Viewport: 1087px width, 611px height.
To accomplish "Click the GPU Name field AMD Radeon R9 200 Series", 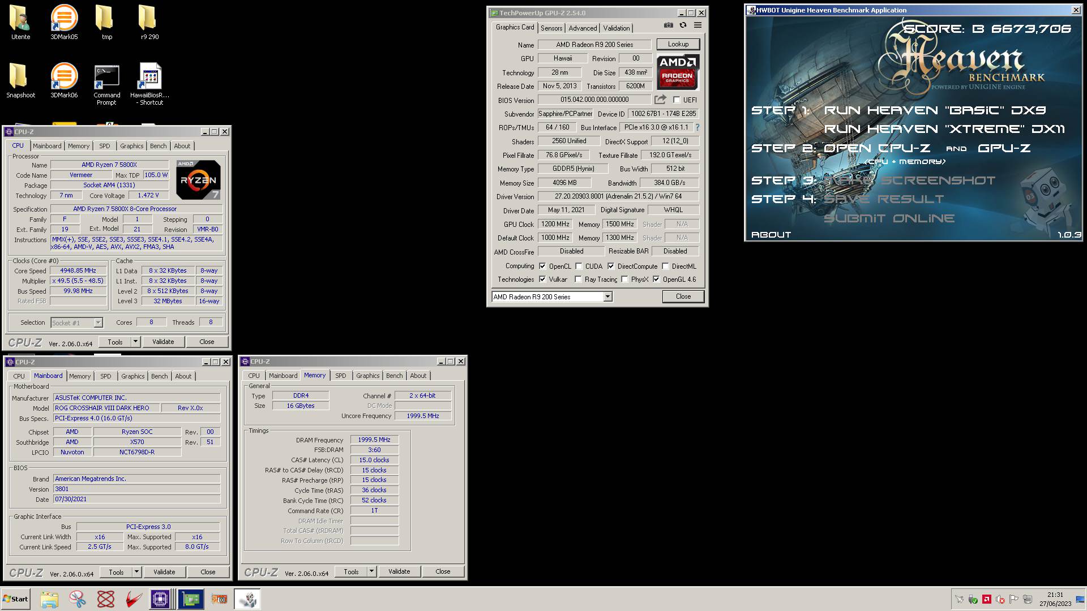I will [594, 45].
